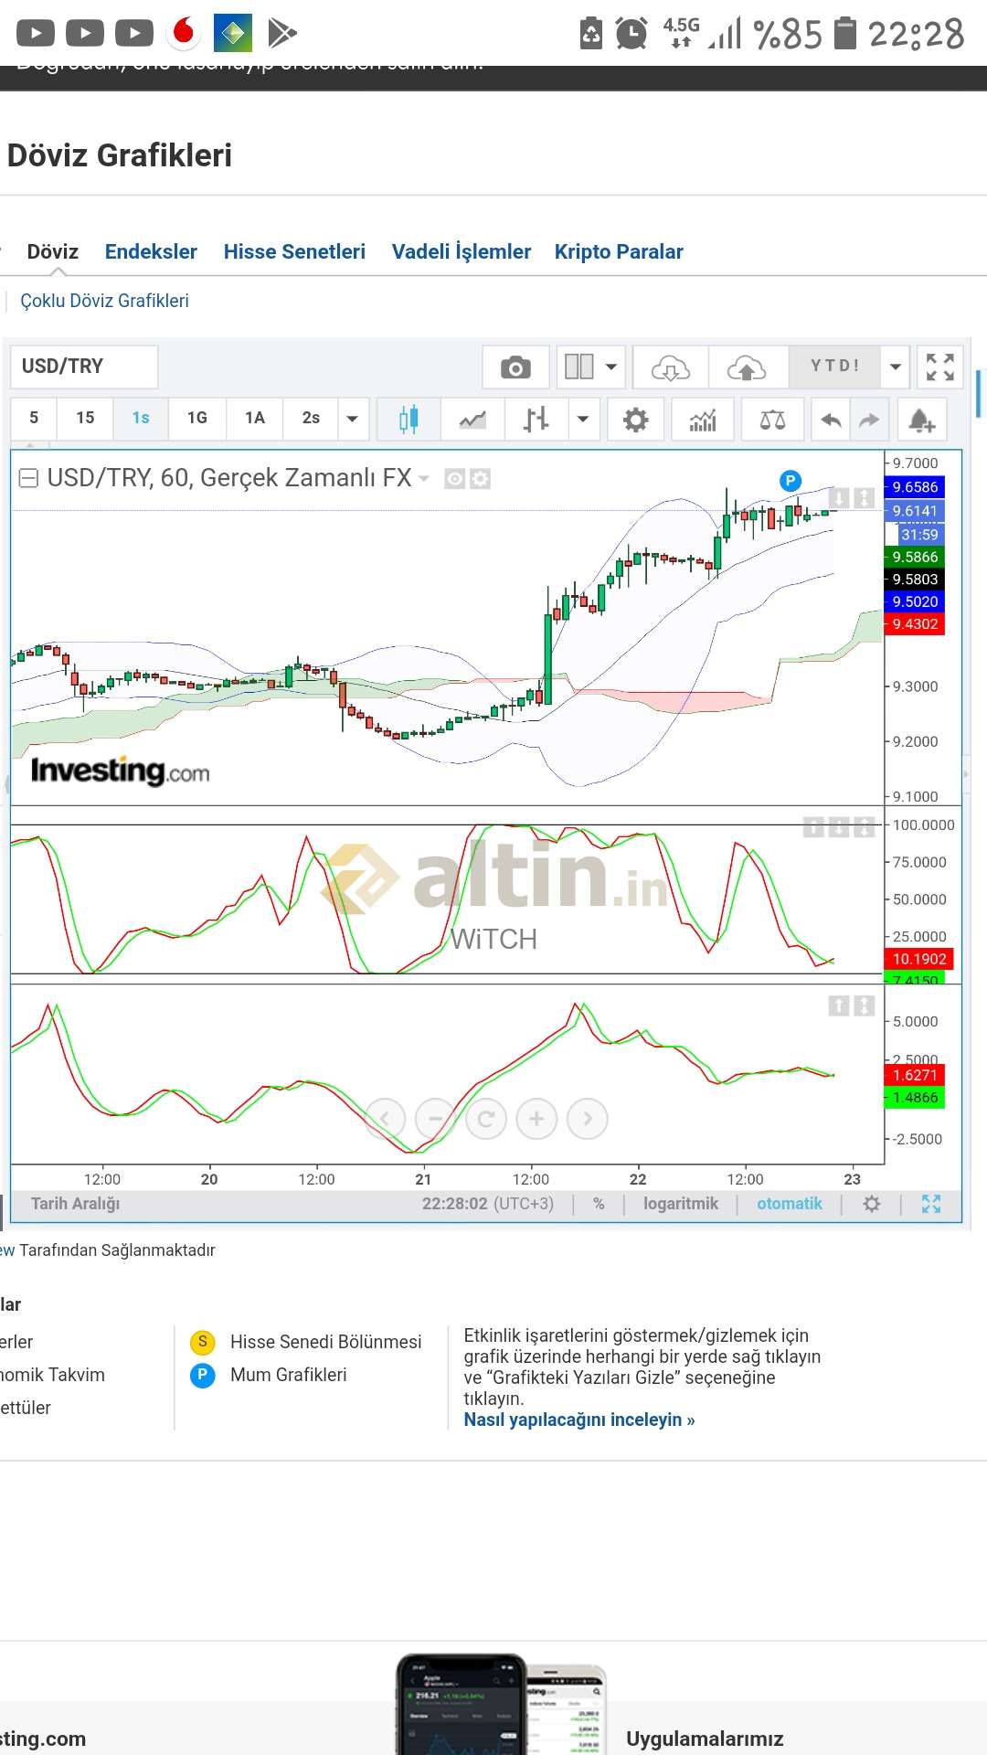Switch to the Endeksler tab
The height and width of the screenshot is (1755, 987).
[151, 252]
